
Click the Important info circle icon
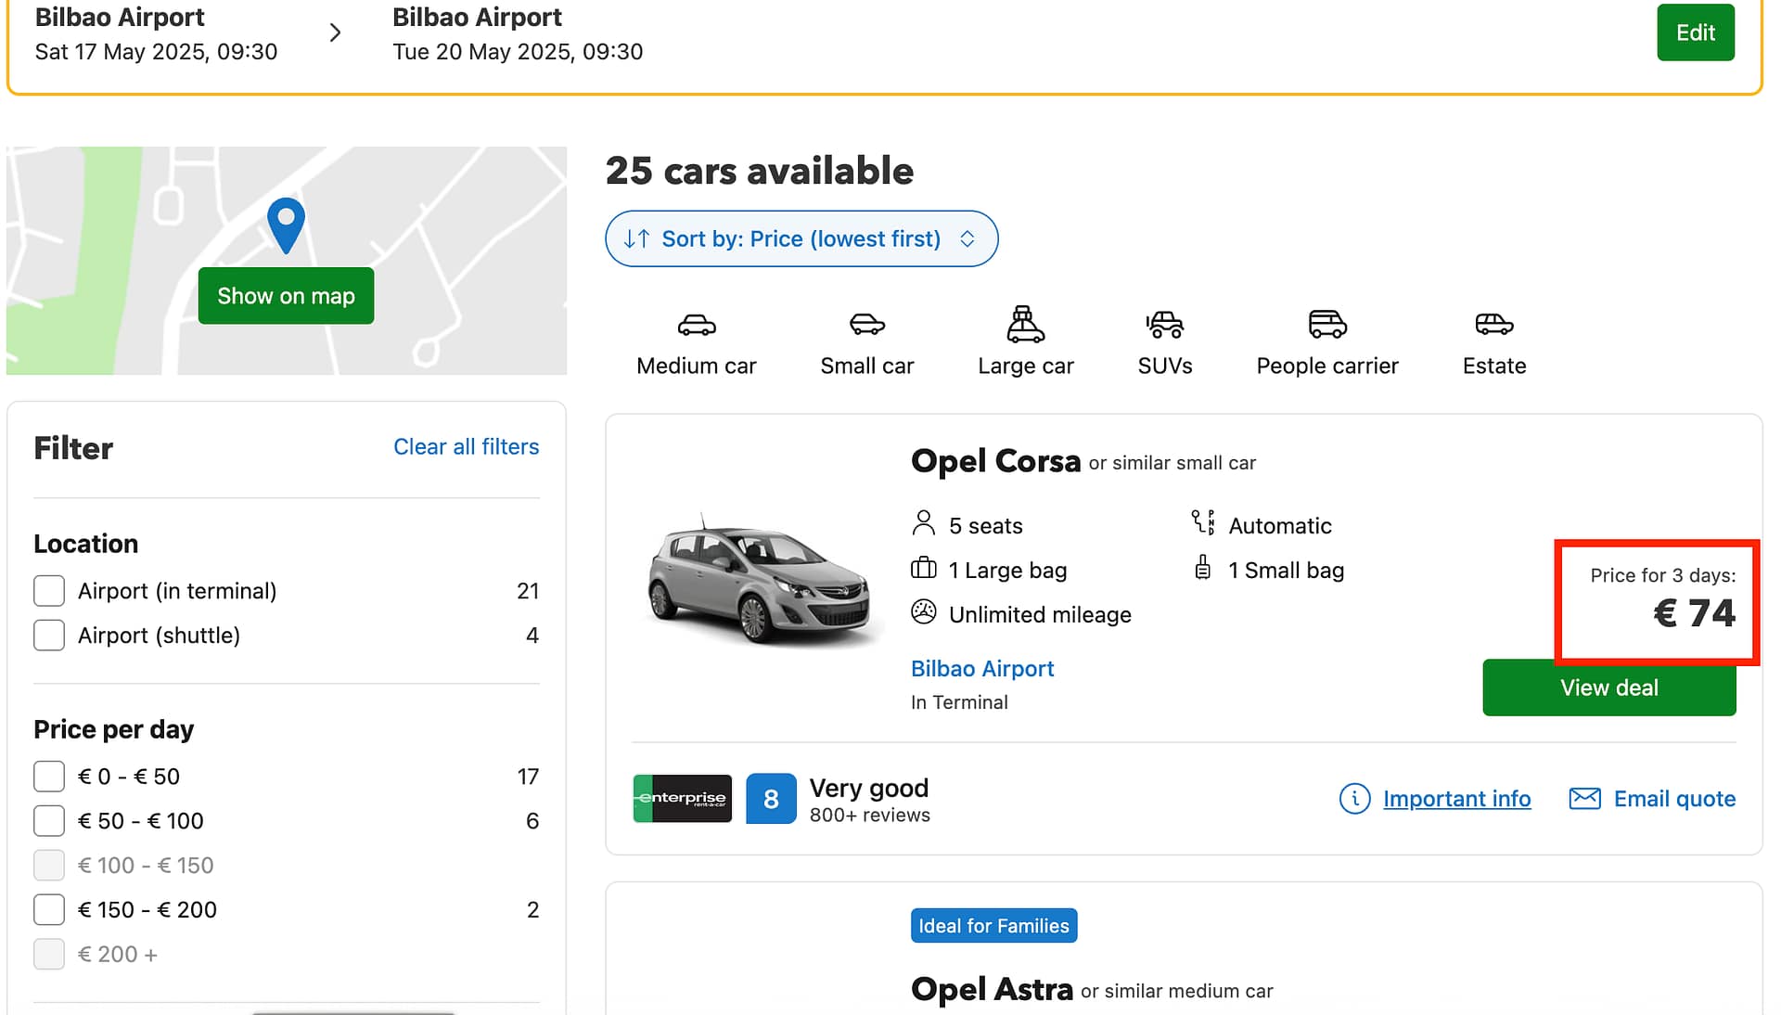(x=1354, y=799)
